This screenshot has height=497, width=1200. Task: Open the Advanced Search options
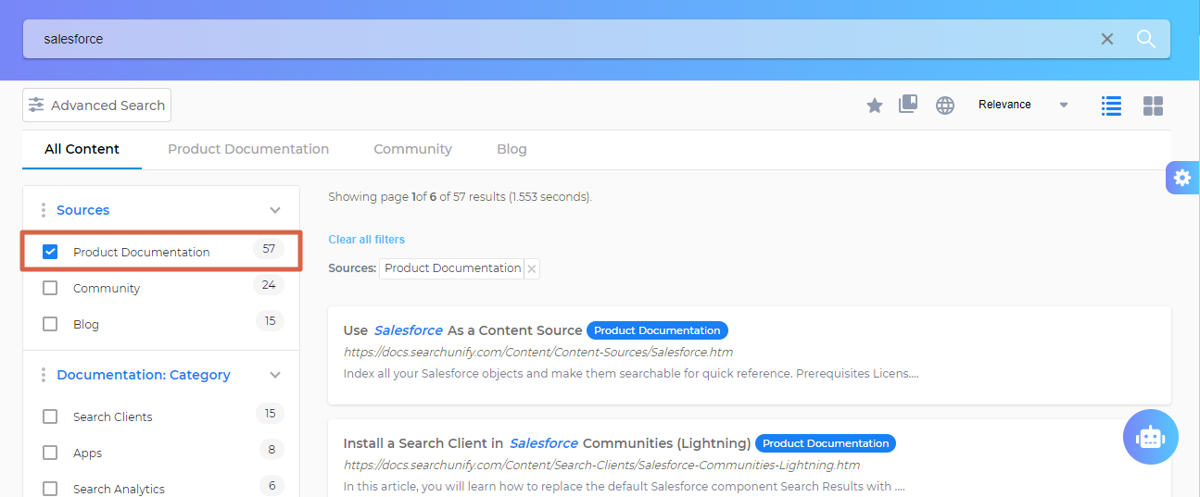pyautogui.click(x=97, y=106)
